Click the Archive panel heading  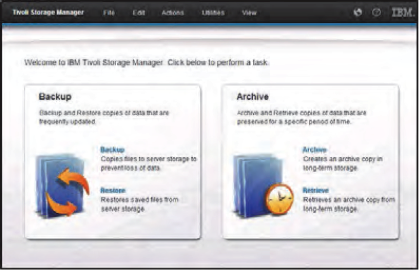[252, 96]
